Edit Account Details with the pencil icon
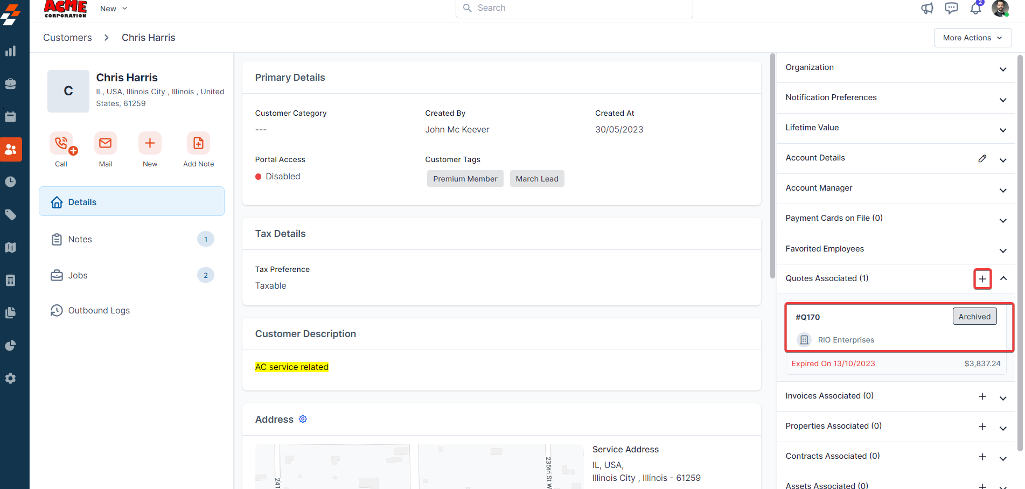This screenshot has height=489, width=1025. tap(982, 158)
